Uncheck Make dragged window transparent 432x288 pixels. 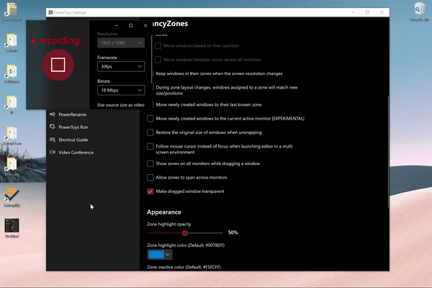pyautogui.click(x=150, y=192)
